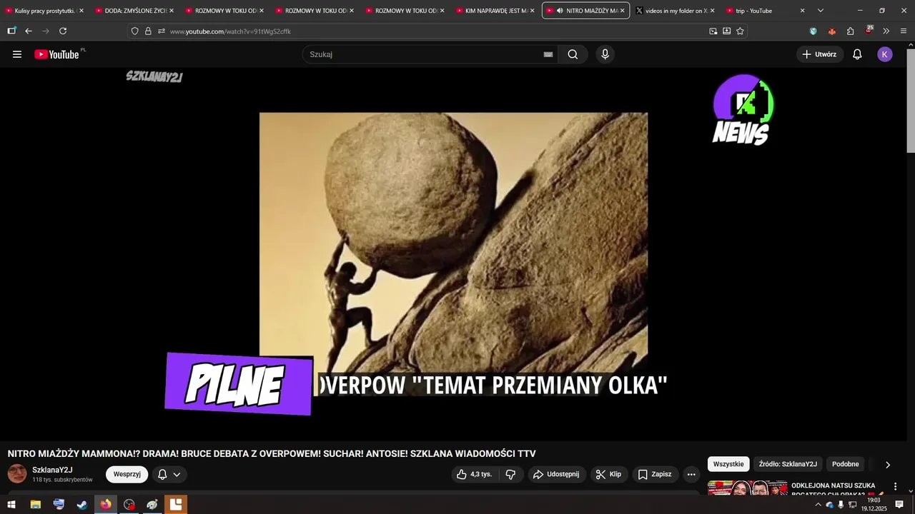Image resolution: width=915 pixels, height=514 pixels.
Task: Go to the YouTube home logo
Action: [57, 54]
